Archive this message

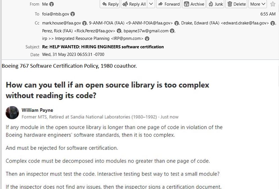click(x=194, y=4)
